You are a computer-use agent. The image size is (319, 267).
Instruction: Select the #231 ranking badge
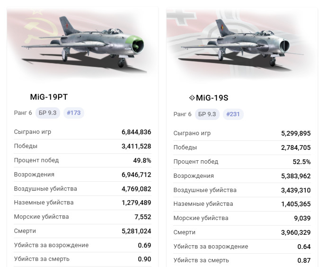click(x=233, y=114)
